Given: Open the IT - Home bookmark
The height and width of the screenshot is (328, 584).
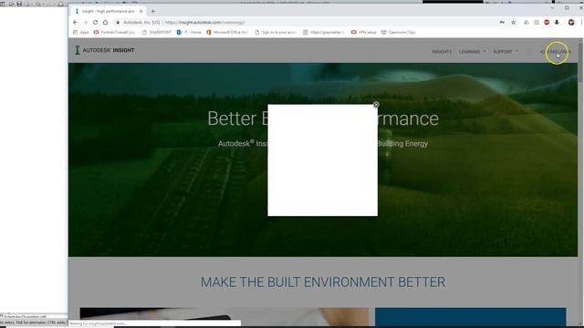Looking at the screenshot, I should (189, 33).
